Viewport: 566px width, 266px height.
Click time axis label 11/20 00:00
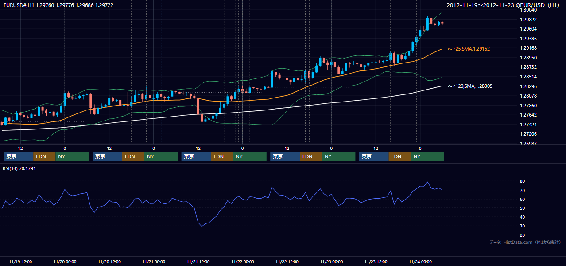(65, 262)
